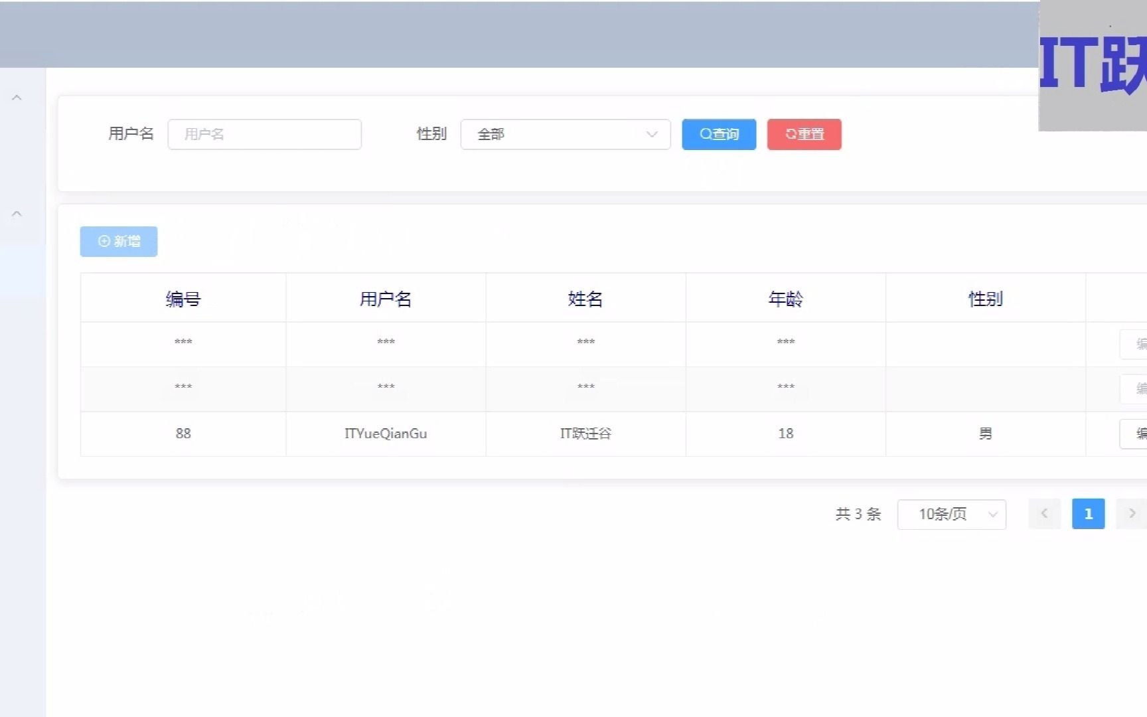Go to next page using the right arrow
The height and width of the screenshot is (717, 1147).
click(1131, 513)
